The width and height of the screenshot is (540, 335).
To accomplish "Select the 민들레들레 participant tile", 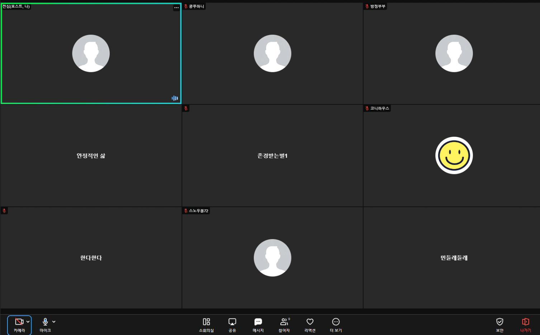I will tap(454, 258).
